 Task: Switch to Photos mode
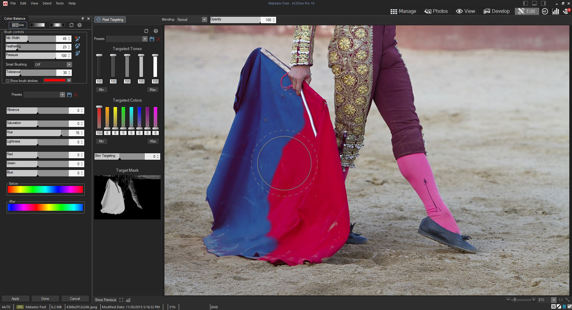[x=436, y=11]
